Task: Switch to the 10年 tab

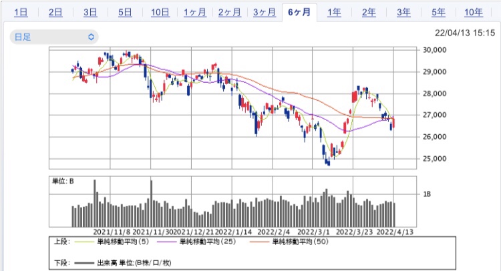Action: (x=474, y=13)
